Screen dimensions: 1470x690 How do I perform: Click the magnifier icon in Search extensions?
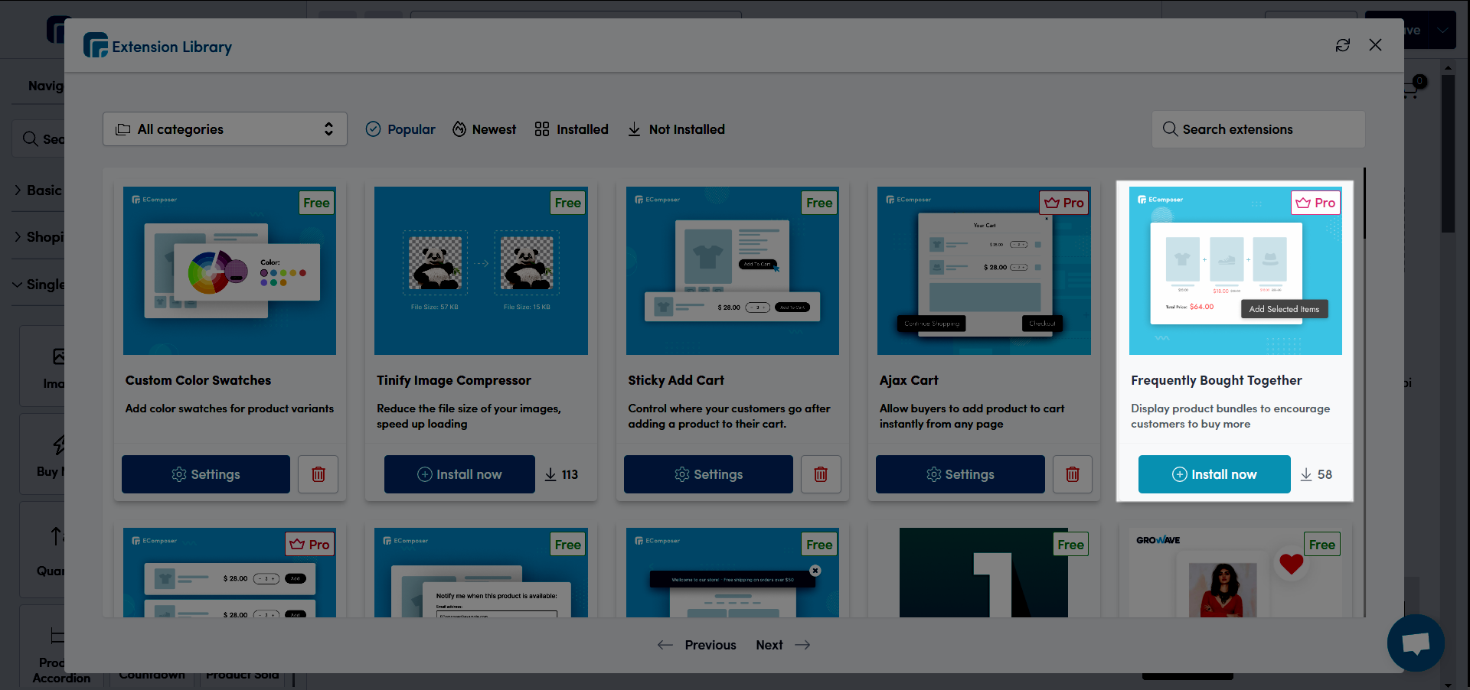1170,129
